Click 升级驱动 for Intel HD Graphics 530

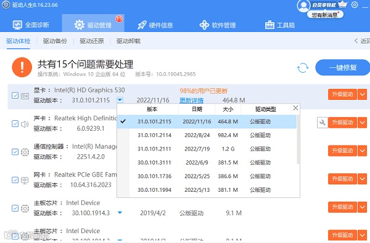click(x=342, y=94)
